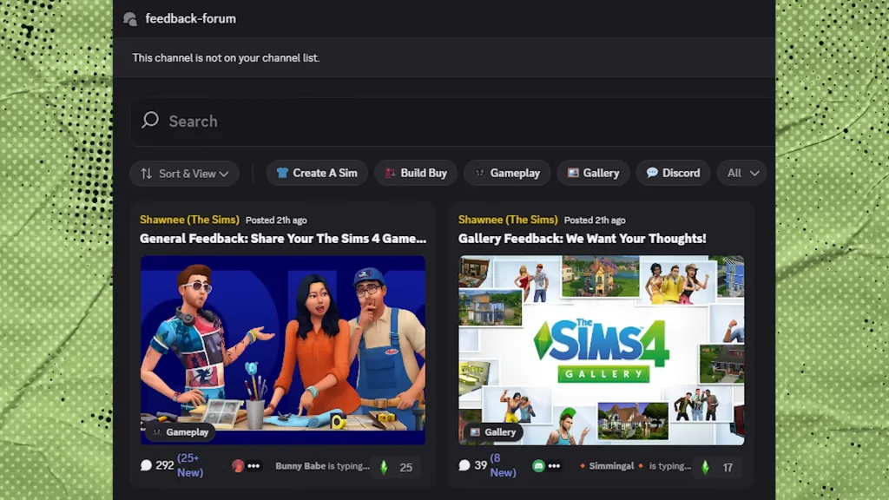Filter posts by the Gallery tag chip
The height and width of the screenshot is (500, 889).
(593, 173)
